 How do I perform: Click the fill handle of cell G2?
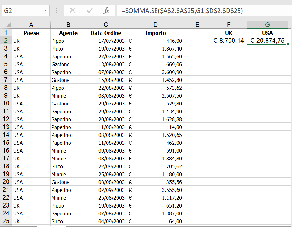288,44
